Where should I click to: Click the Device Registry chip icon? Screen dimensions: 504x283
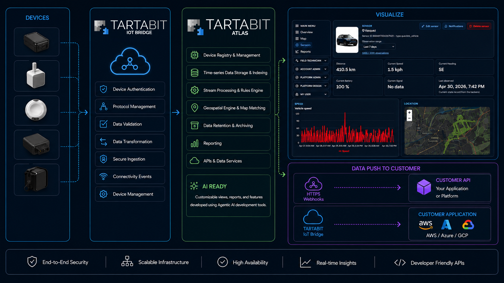[195, 55]
